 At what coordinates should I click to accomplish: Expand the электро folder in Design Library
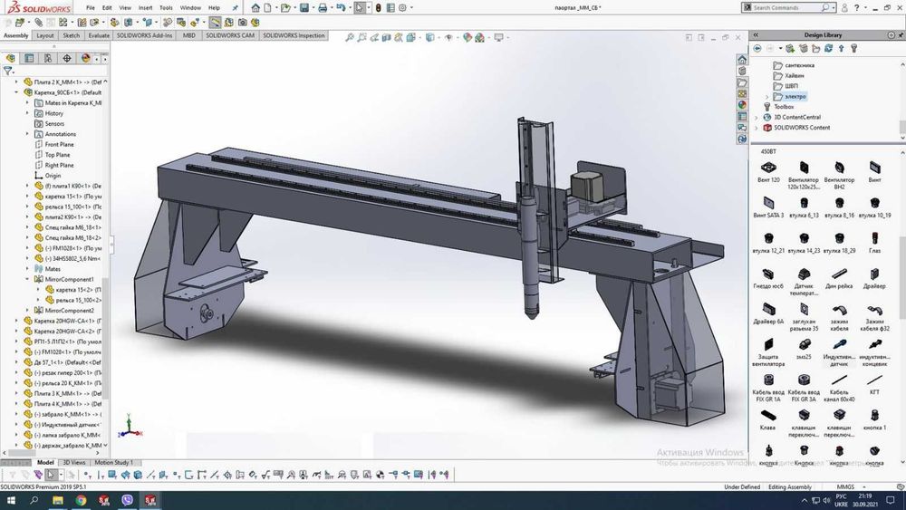pyautogui.click(x=768, y=96)
